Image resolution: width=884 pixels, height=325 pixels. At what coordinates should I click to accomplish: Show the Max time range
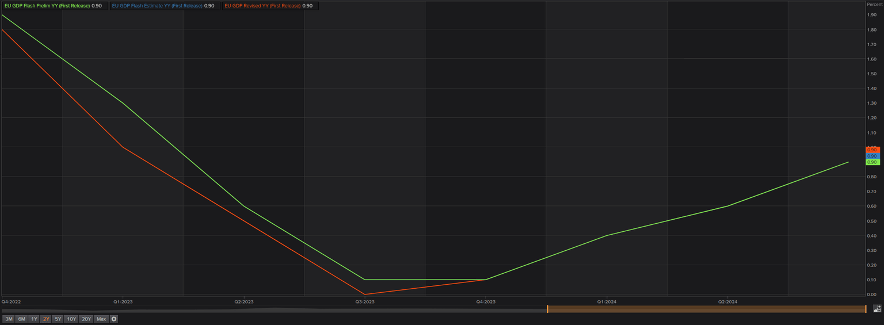click(x=101, y=319)
